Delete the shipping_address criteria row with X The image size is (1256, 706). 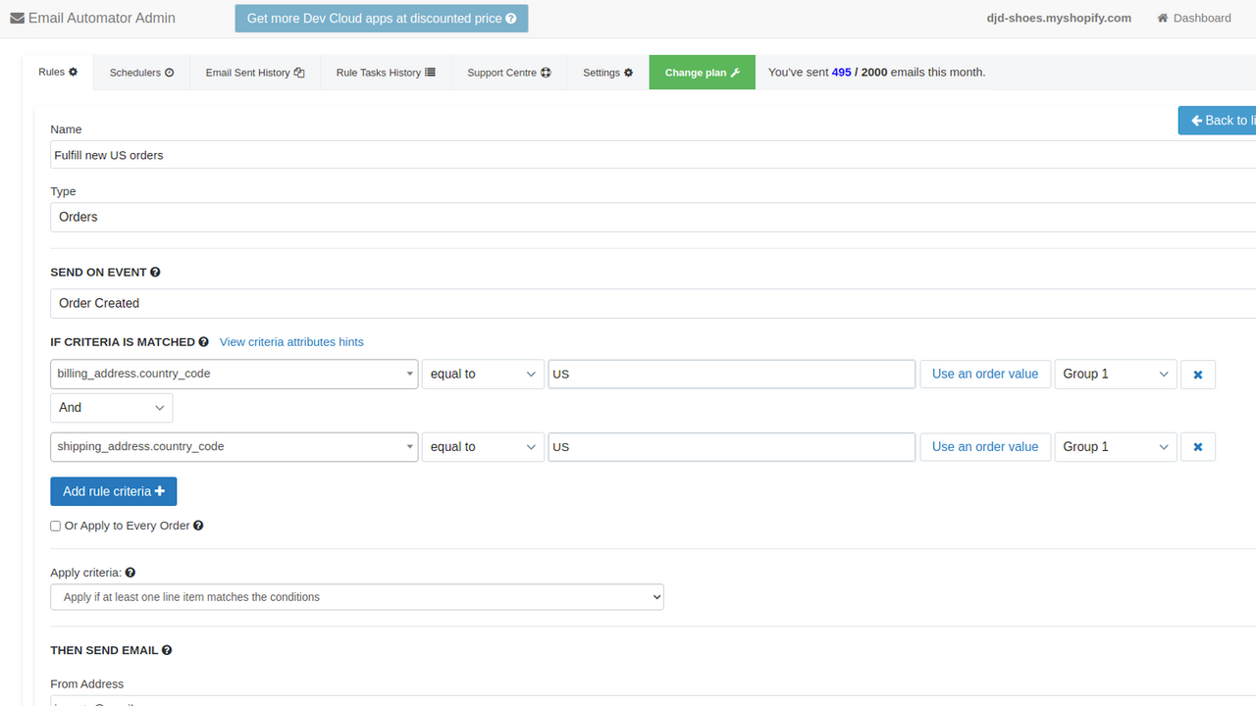pos(1197,447)
